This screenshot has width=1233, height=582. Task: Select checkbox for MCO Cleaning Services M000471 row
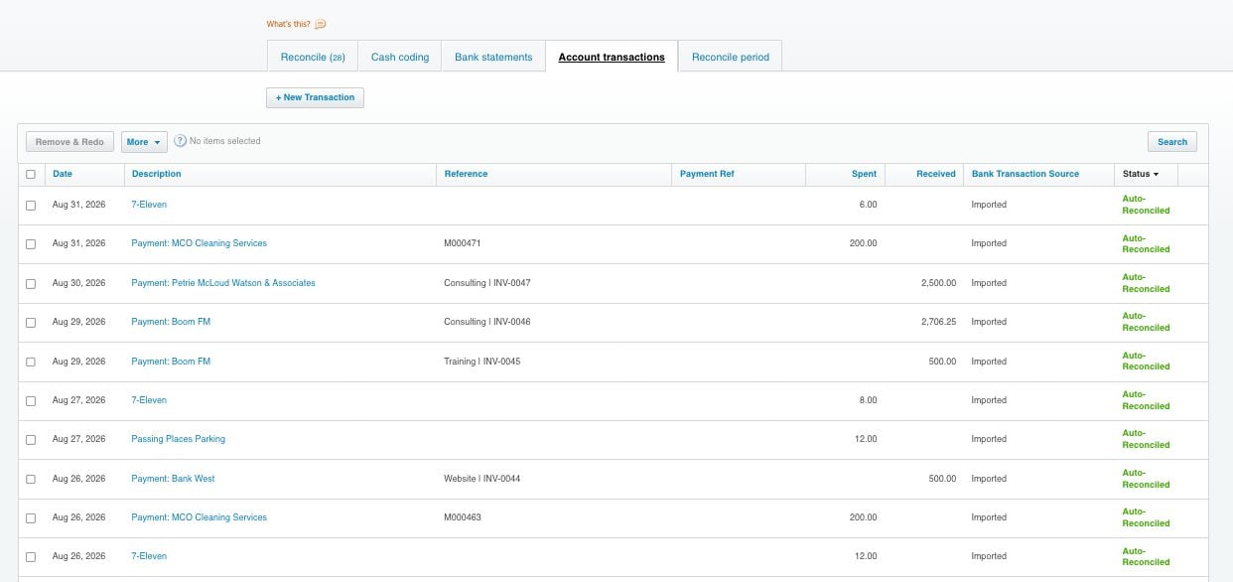coord(31,243)
